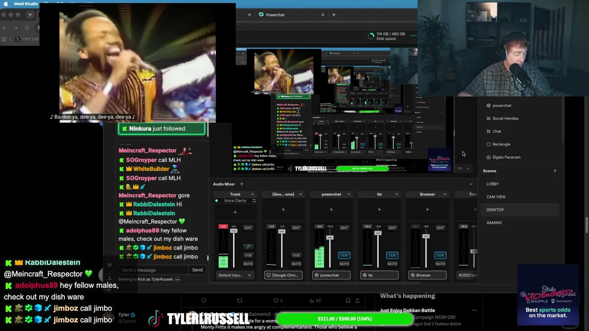Open the [Goo... ome] channel dropdown
589x331 pixels.
coord(300,194)
